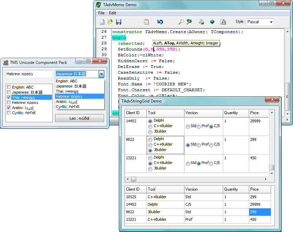Choose highlighted Hebrew in the dropdown list
The image size is (293, 232).
(x=80, y=96)
